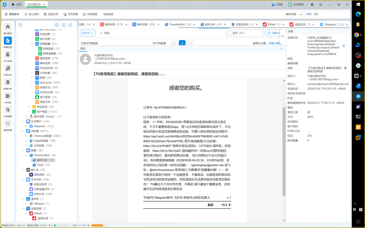Collapse the 浏览器 tree node
365x228 pixels.
pos(23,131)
